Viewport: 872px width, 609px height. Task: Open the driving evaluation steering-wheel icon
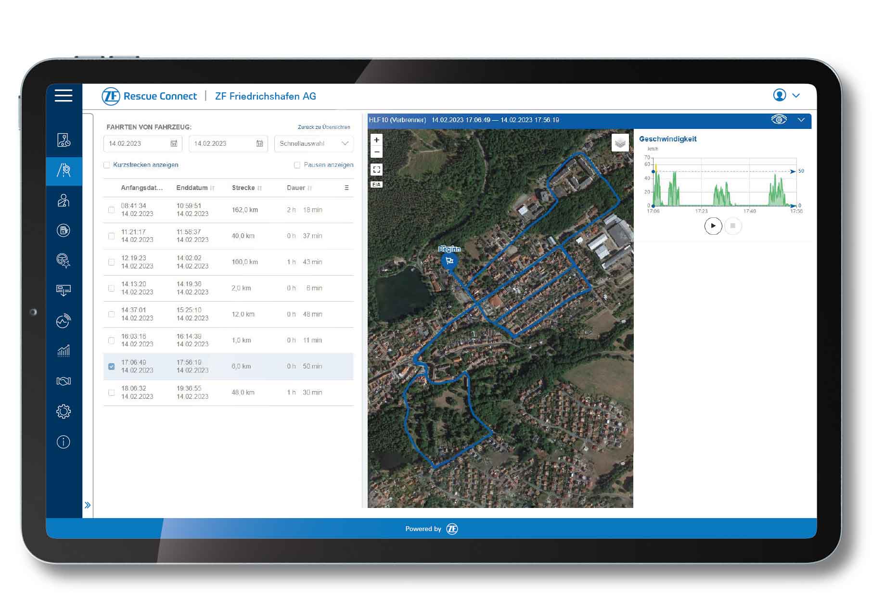coord(64,260)
